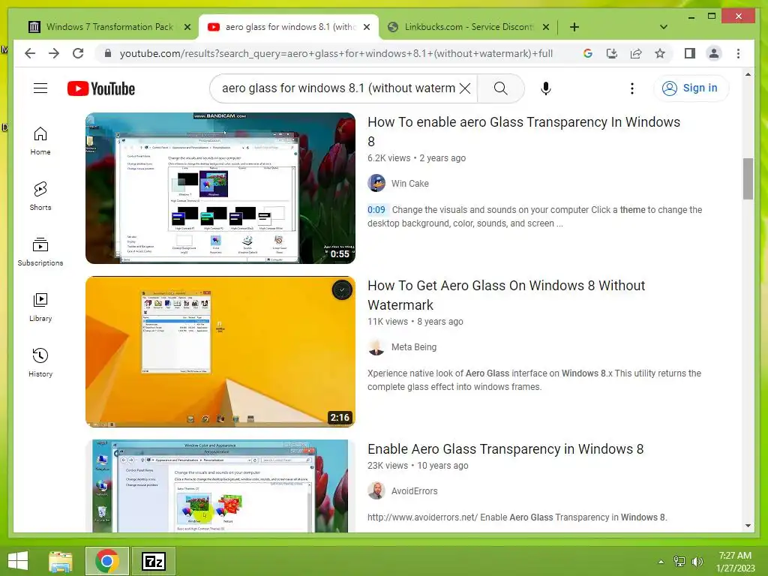Go back in Chrome
The height and width of the screenshot is (576, 768).
pyautogui.click(x=30, y=53)
